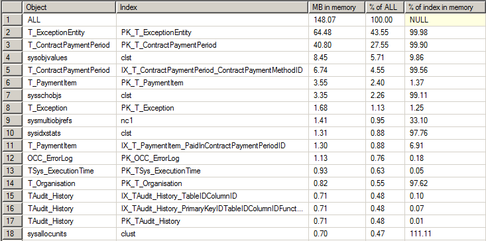The width and height of the screenshot is (486, 241).
Task: Select the sysmultiobjrefs nc1 index cell
Action: [x=212, y=120]
